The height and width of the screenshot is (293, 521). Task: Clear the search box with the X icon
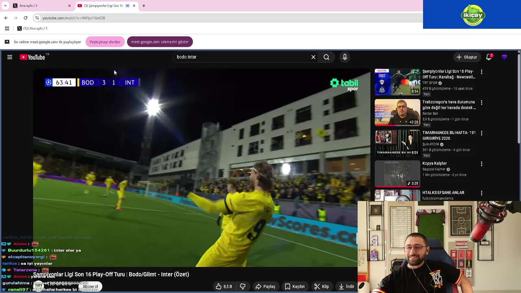[x=313, y=57]
